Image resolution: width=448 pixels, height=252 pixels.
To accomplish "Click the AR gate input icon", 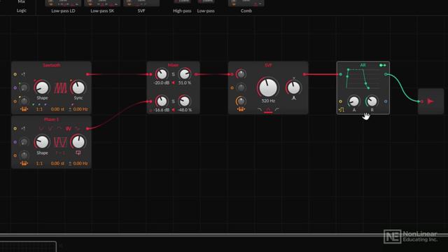I will pos(342,110).
